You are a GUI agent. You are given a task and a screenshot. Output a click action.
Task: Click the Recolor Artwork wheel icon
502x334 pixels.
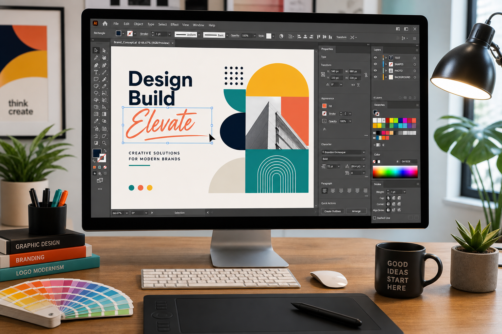coord(281,36)
